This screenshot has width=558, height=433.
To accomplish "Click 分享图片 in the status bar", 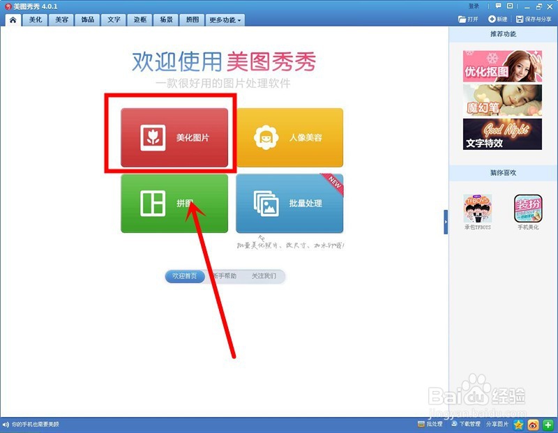I will coord(497,424).
